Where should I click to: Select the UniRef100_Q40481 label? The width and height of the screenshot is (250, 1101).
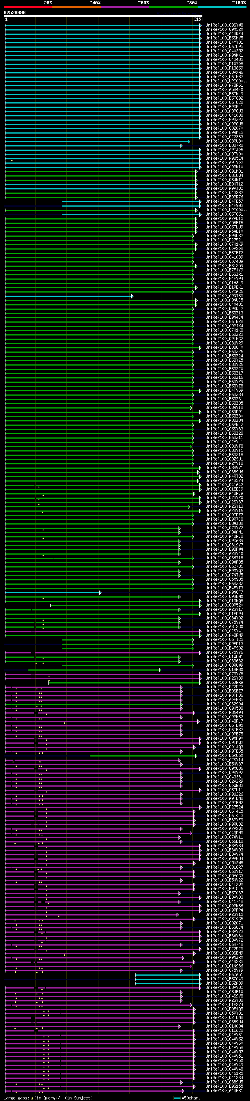pyautogui.click(x=224, y=305)
